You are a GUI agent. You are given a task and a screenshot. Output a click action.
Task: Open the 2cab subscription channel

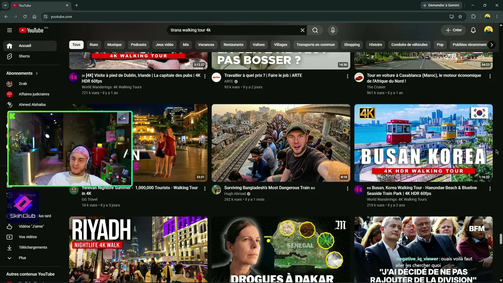coord(30,84)
